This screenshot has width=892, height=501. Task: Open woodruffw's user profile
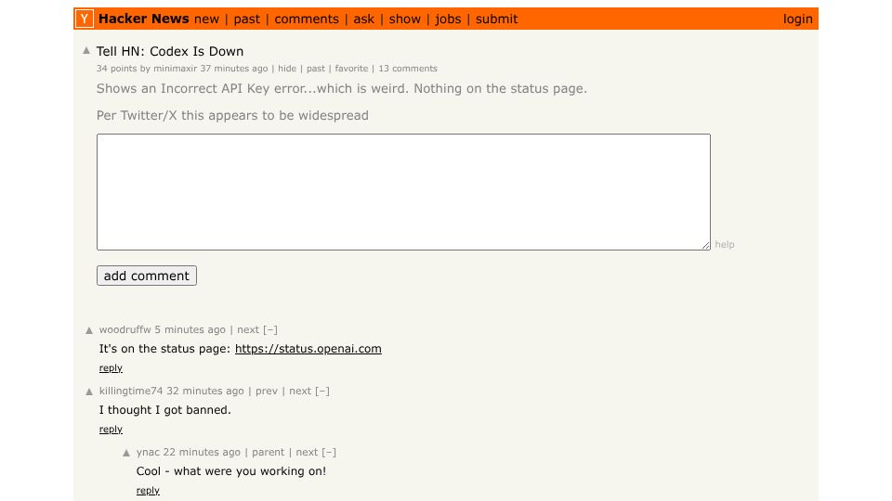[x=125, y=329]
